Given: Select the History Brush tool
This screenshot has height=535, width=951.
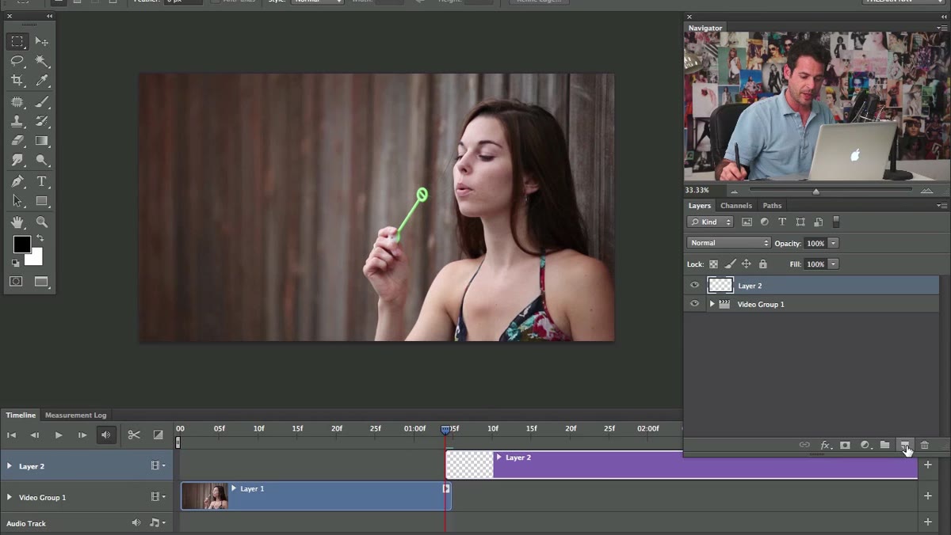Looking at the screenshot, I should click(42, 121).
